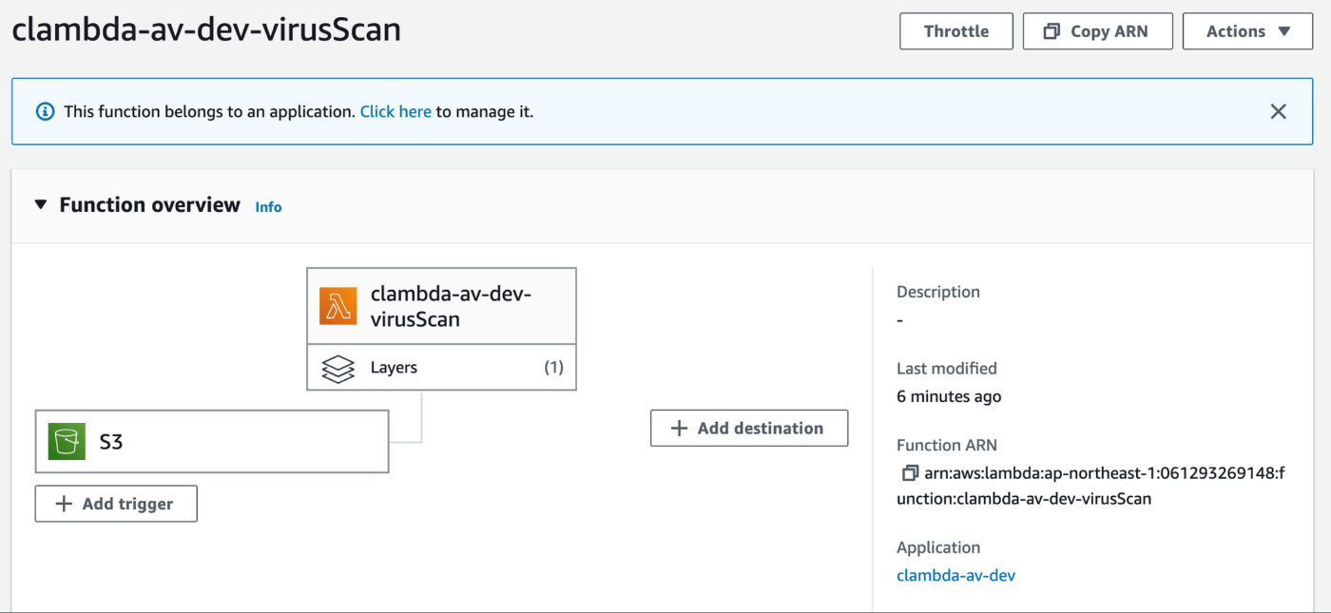1331x613 pixels.
Task: Click the Application label
Action: [938, 547]
